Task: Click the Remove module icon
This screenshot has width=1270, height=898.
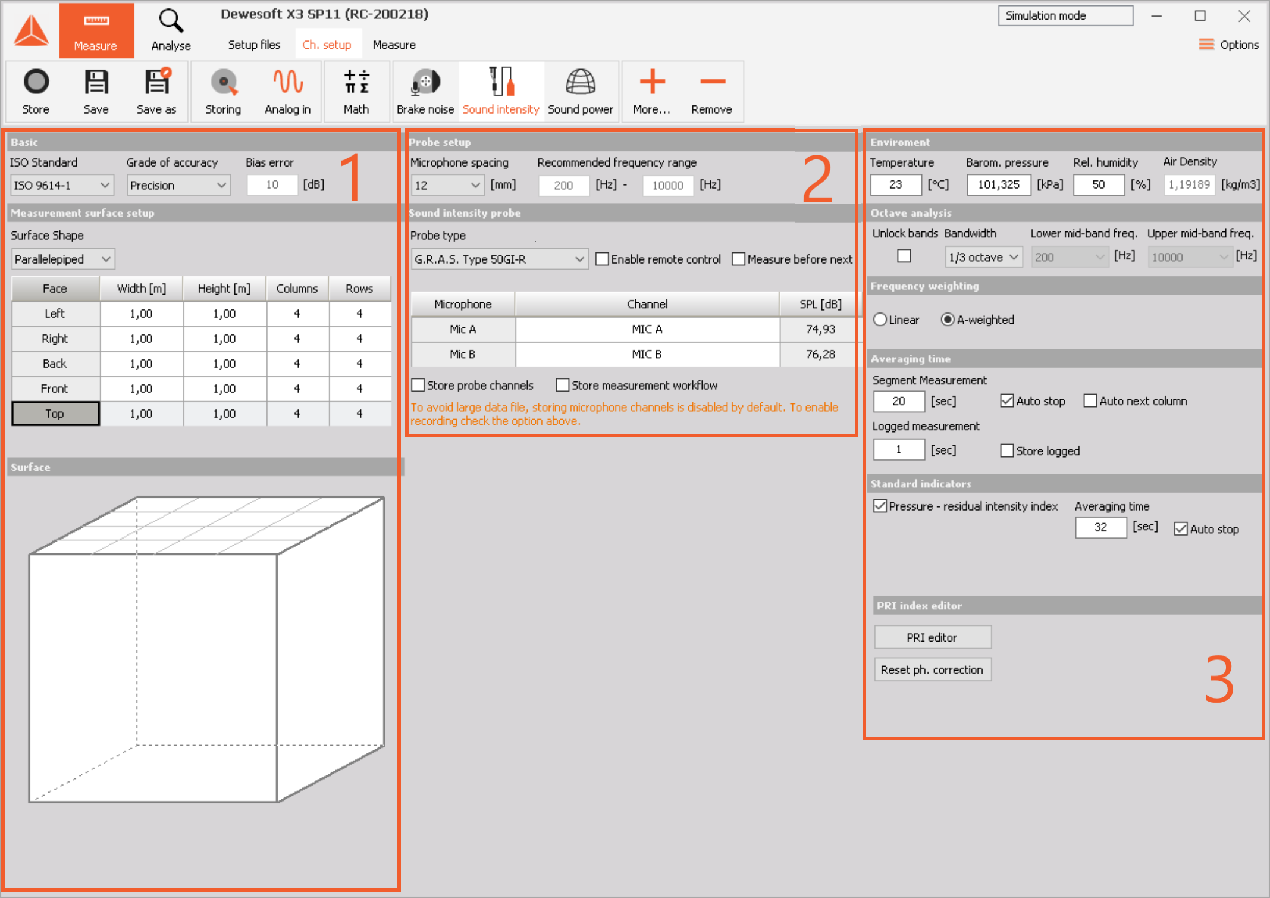Action: point(711,92)
